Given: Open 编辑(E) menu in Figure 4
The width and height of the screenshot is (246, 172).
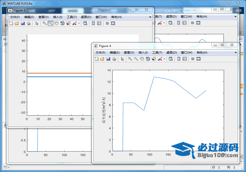Looking at the screenshot, I should point(115,53).
